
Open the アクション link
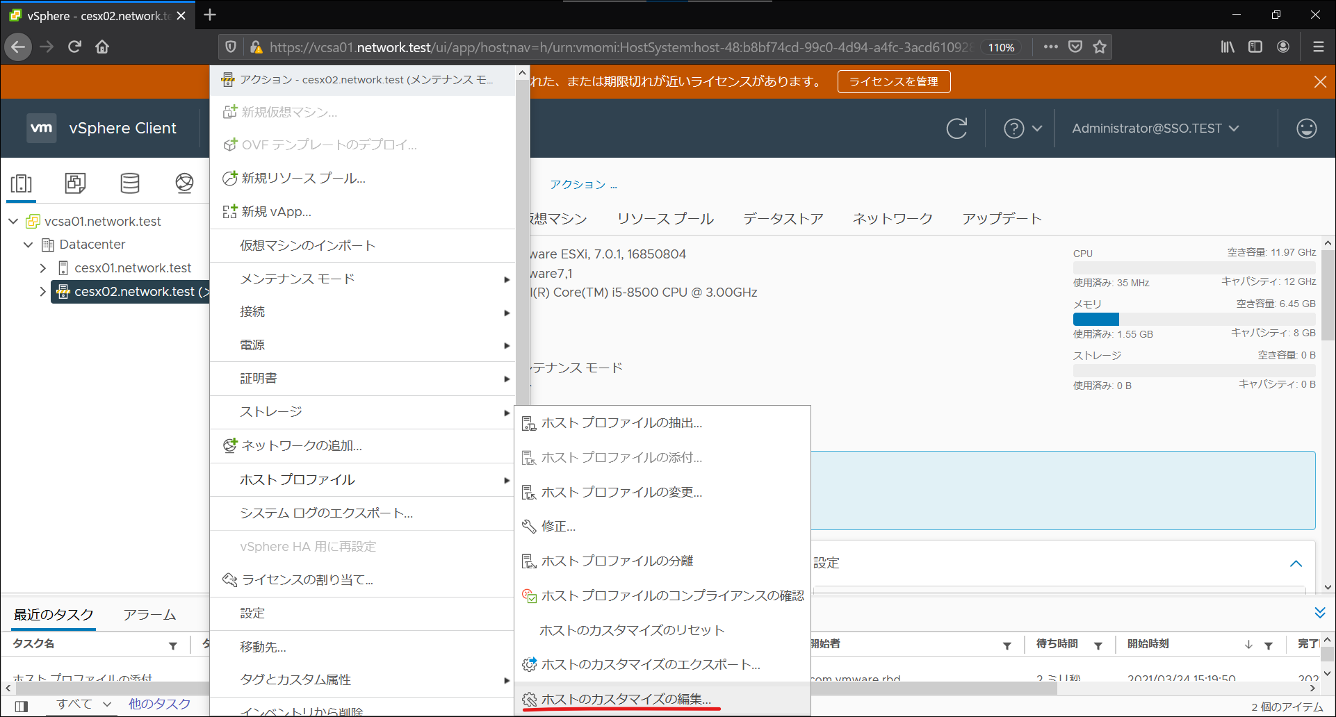coord(583,184)
